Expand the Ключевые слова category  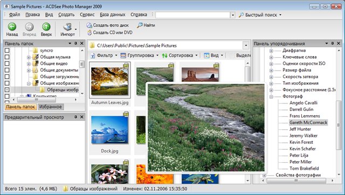(271, 58)
